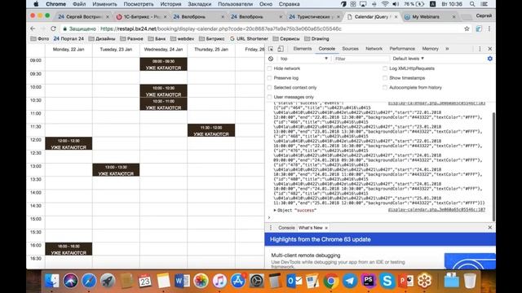Open the Закладки menu
This screenshot has height=293, width=522.
(199, 4)
